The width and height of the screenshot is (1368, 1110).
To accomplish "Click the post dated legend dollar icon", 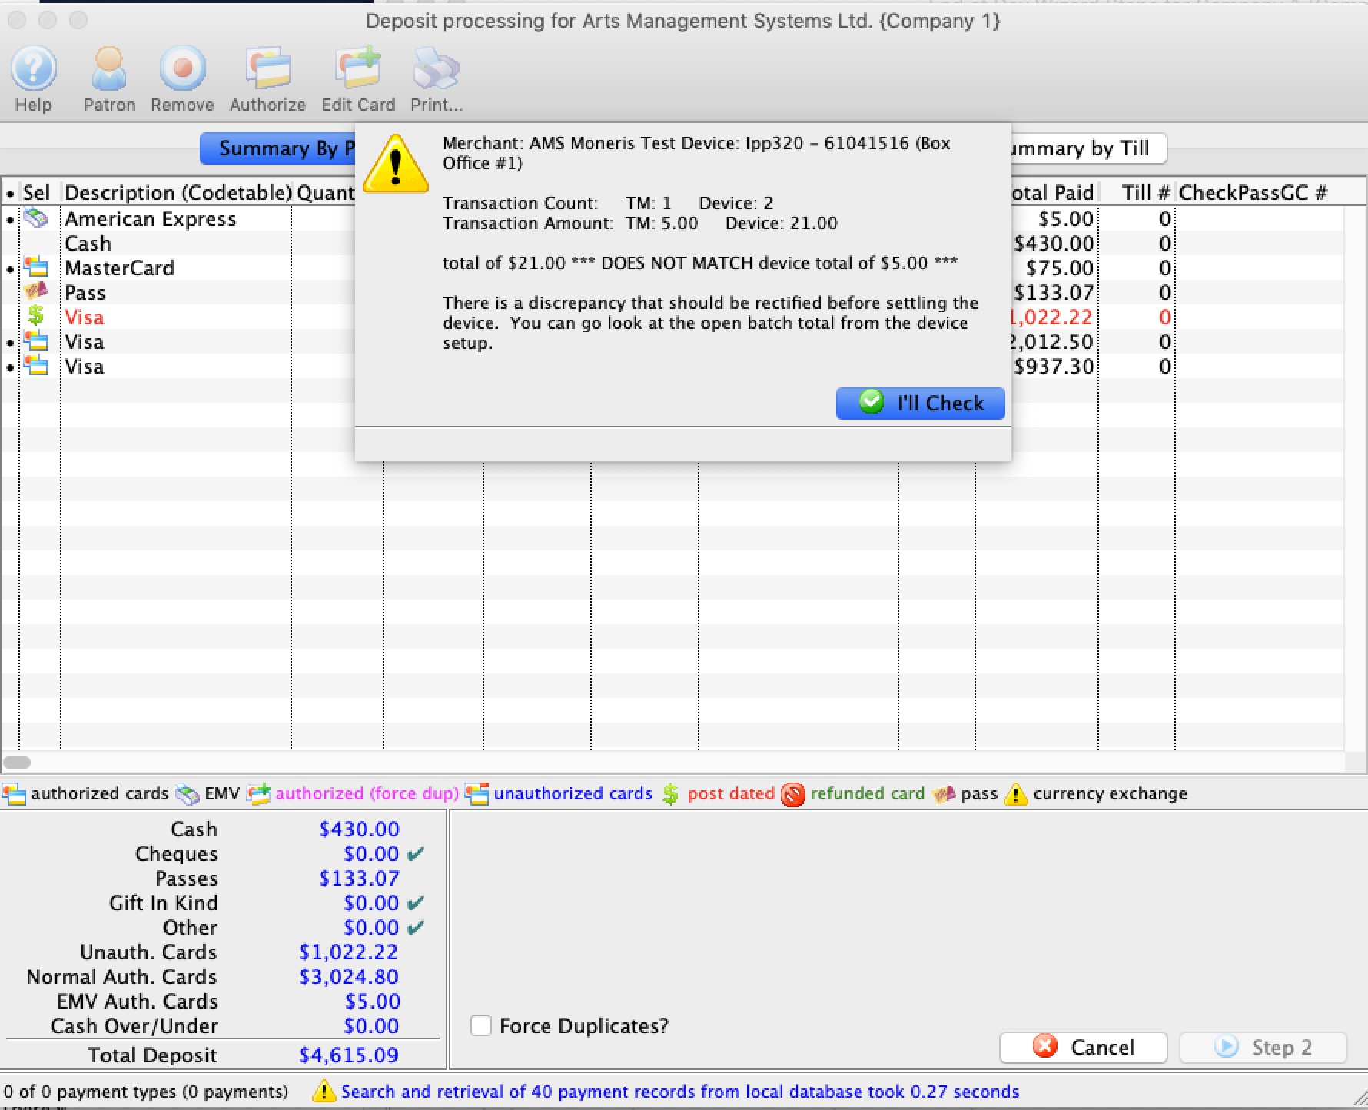I will point(671,793).
